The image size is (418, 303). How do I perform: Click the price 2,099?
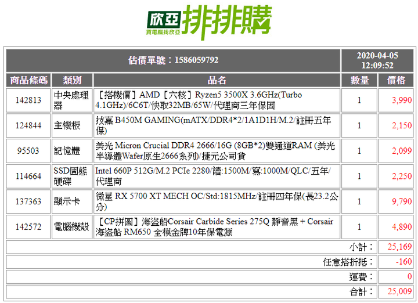(402, 151)
